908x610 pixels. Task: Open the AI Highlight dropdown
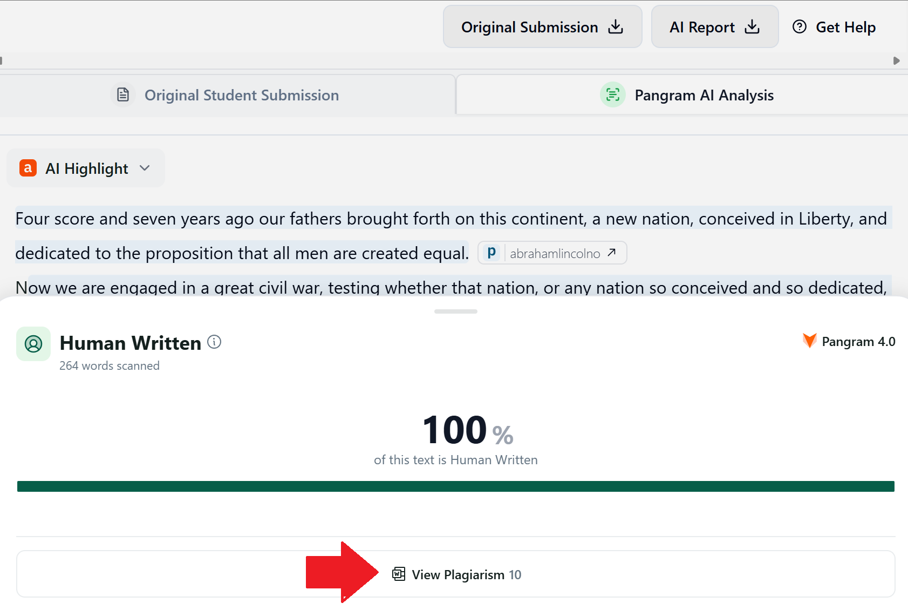(x=85, y=168)
